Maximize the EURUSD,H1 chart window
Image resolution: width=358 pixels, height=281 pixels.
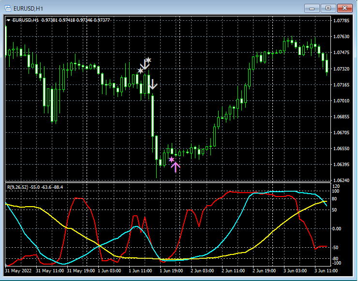[x=328, y=8]
